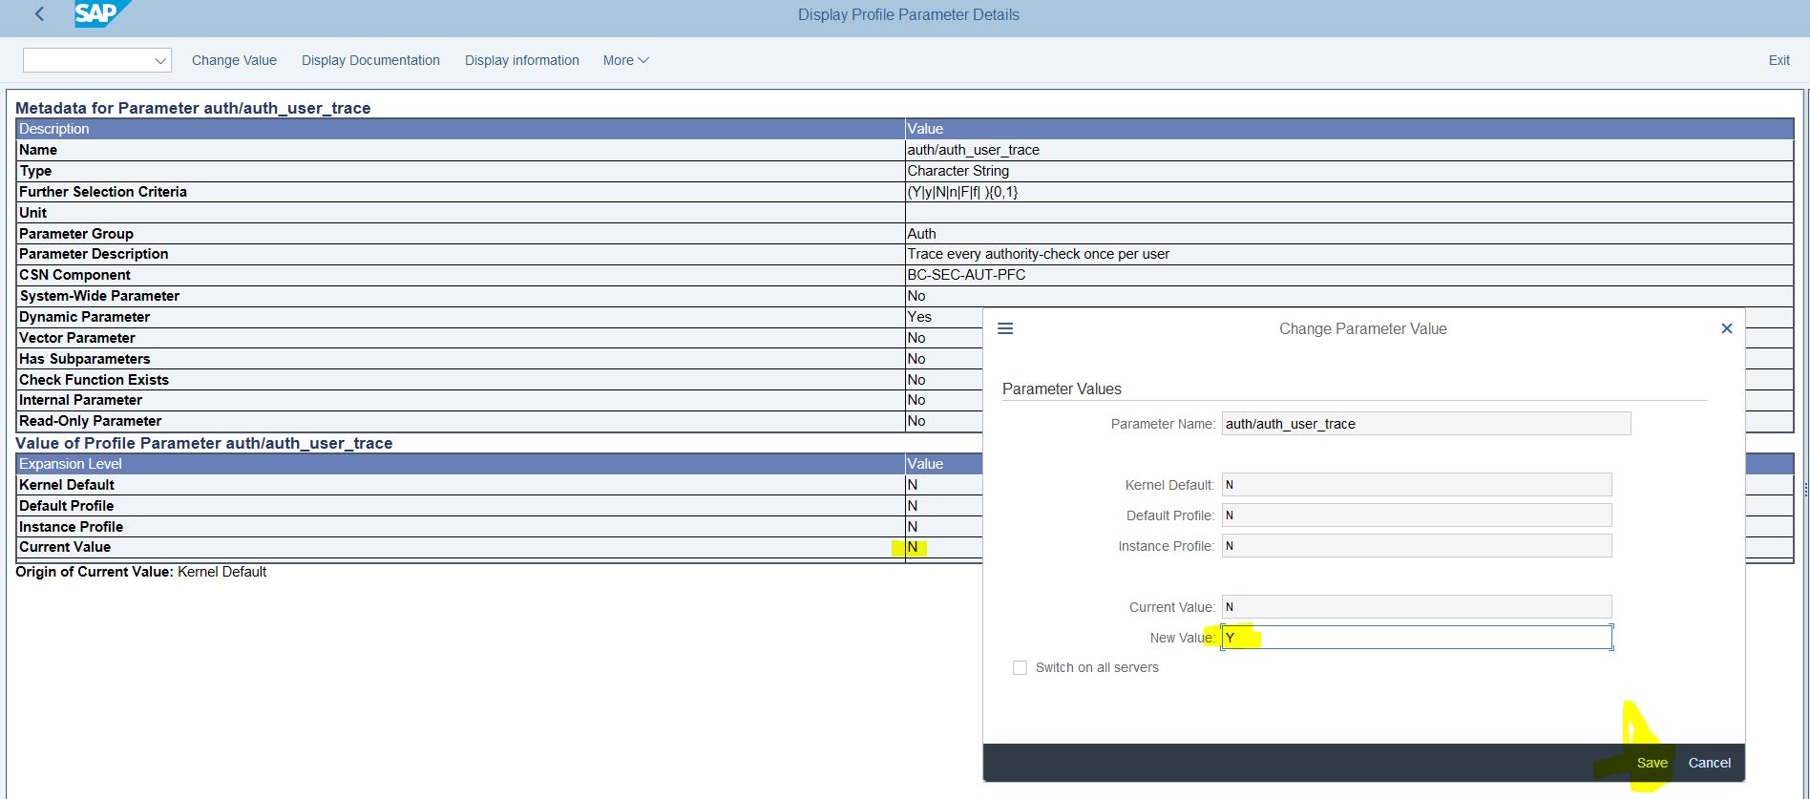Save the new parameter value
The width and height of the screenshot is (1810, 799).
[1652, 763]
